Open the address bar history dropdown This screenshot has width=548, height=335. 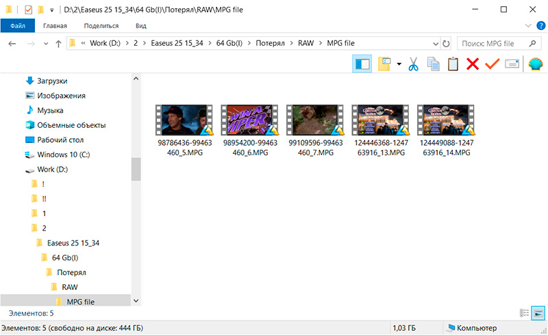[434, 44]
